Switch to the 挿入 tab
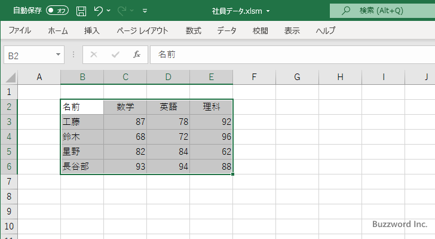This screenshot has height=239, width=435. pos(92,30)
